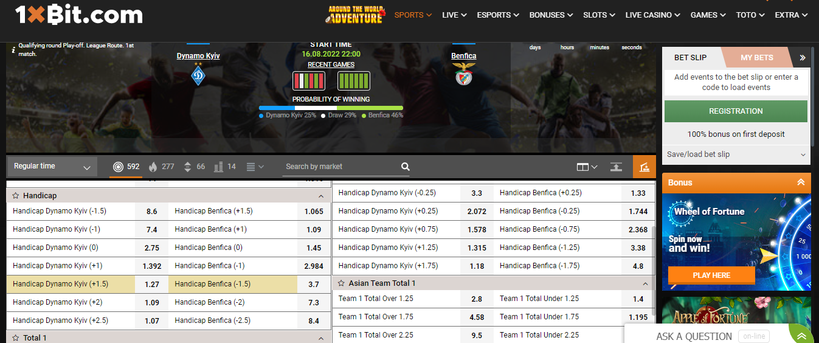Viewport: 819px width, 343px height.
Task: Select Team 1 Total Over 1.25 odds 2.8
Action: click(x=477, y=299)
